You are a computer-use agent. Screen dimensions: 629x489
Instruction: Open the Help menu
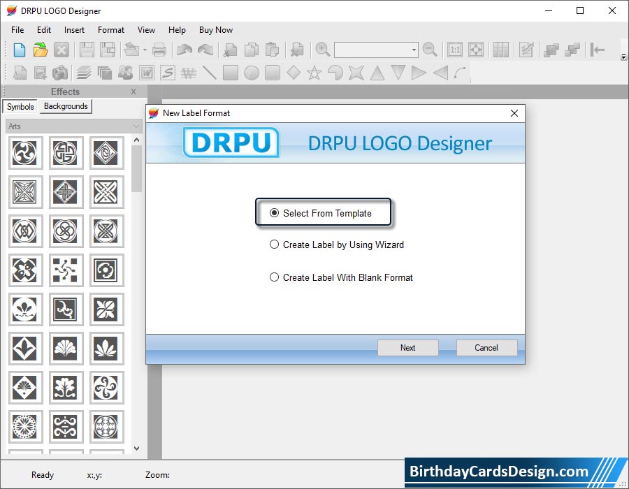click(177, 30)
